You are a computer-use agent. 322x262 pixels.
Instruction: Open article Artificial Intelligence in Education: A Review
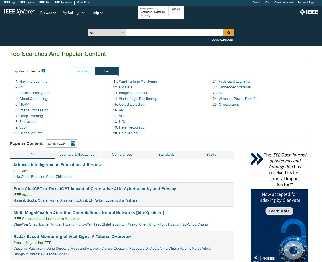[x=57, y=165]
